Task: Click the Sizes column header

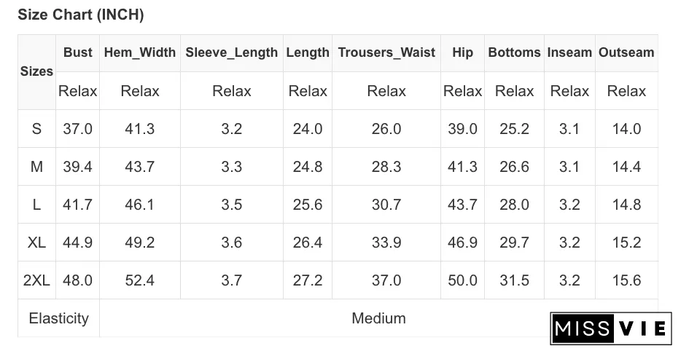Action: click(x=36, y=71)
